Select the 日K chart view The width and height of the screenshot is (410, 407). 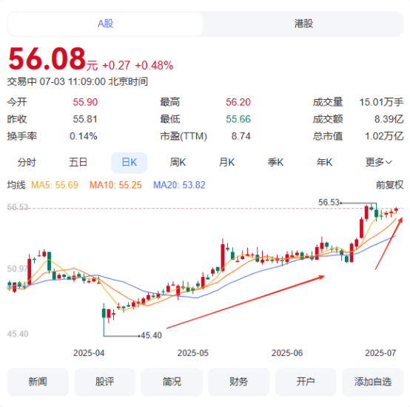[x=130, y=163]
